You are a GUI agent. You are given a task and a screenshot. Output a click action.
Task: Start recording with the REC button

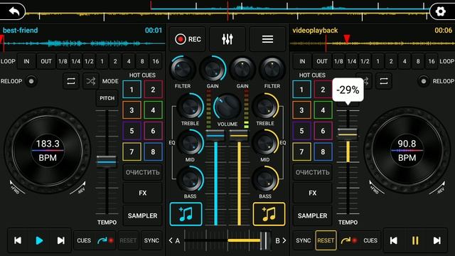tap(188, 39)
